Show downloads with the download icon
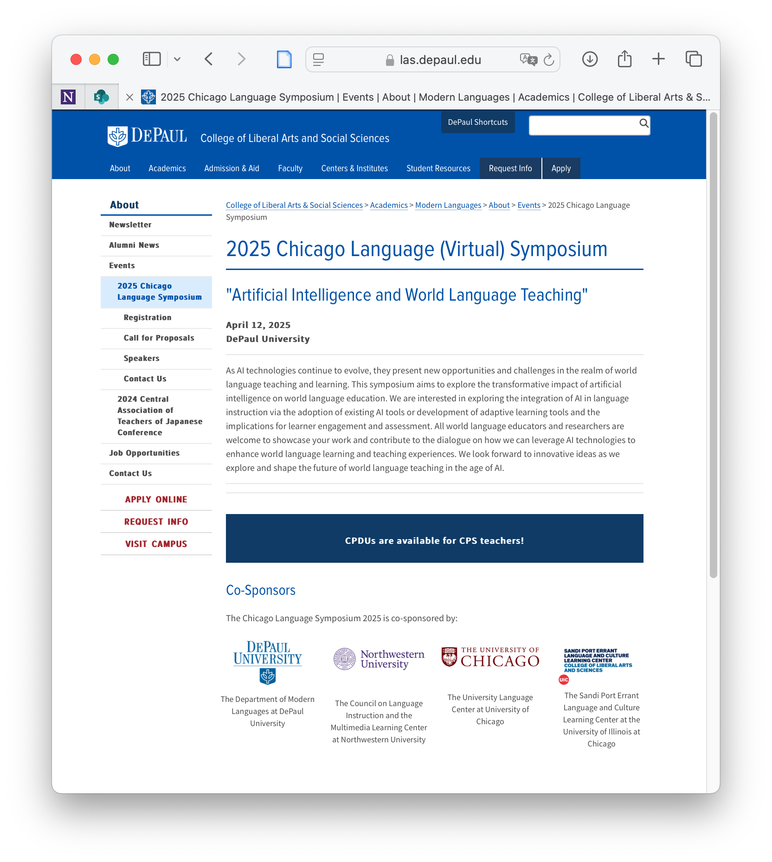This screenshot has width=772, height=862. point(590,59)
